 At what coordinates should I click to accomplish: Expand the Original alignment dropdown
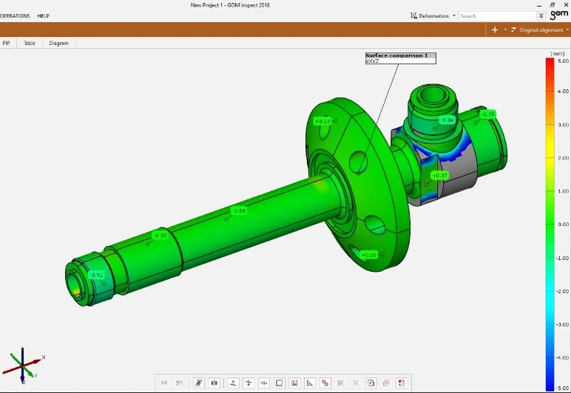[541, 30]
